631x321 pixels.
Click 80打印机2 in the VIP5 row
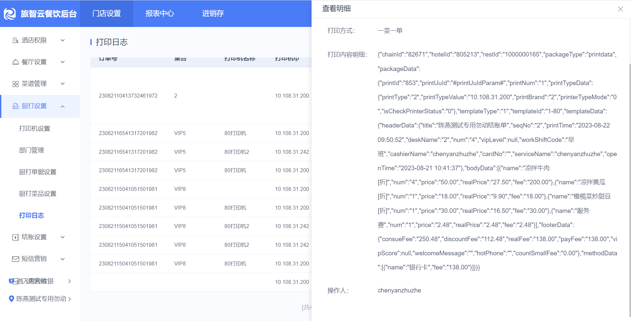tap(237, 152)
